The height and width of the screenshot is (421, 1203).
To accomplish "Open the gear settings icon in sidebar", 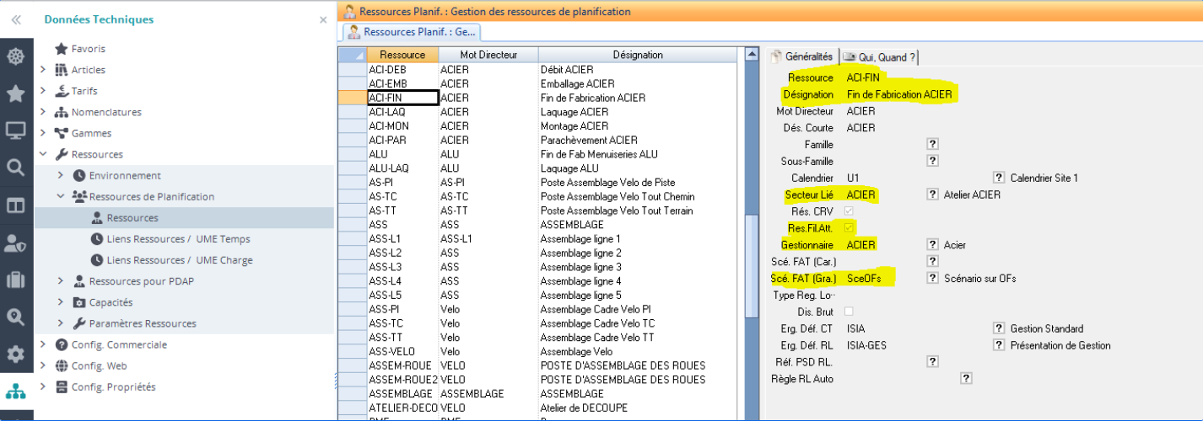I will [x=15, y=354].
